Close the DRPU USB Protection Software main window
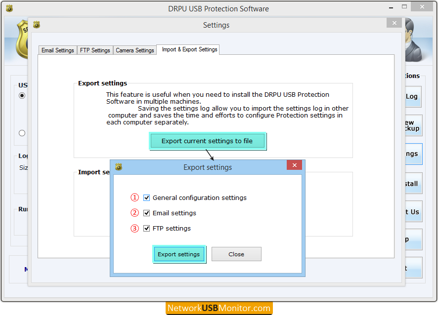438x315 pixels. point(422,7)
